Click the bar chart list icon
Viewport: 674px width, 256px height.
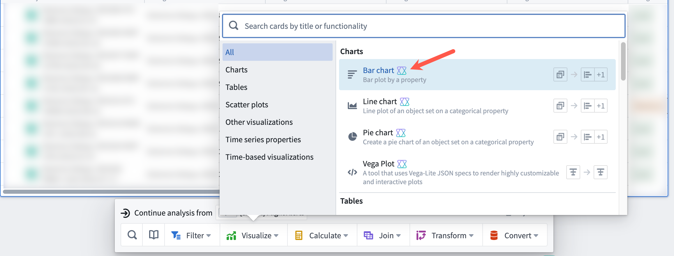352,75
